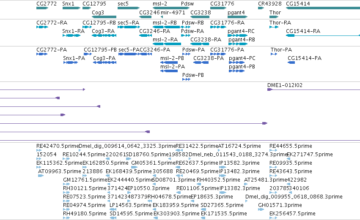Select the Thor gene feature
Image resolution: width=360 pixels, height=220 pixels.
tap(274, 17)
